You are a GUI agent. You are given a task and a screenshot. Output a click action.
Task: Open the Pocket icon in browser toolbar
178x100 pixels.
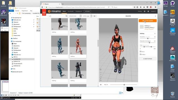[147, 7]
